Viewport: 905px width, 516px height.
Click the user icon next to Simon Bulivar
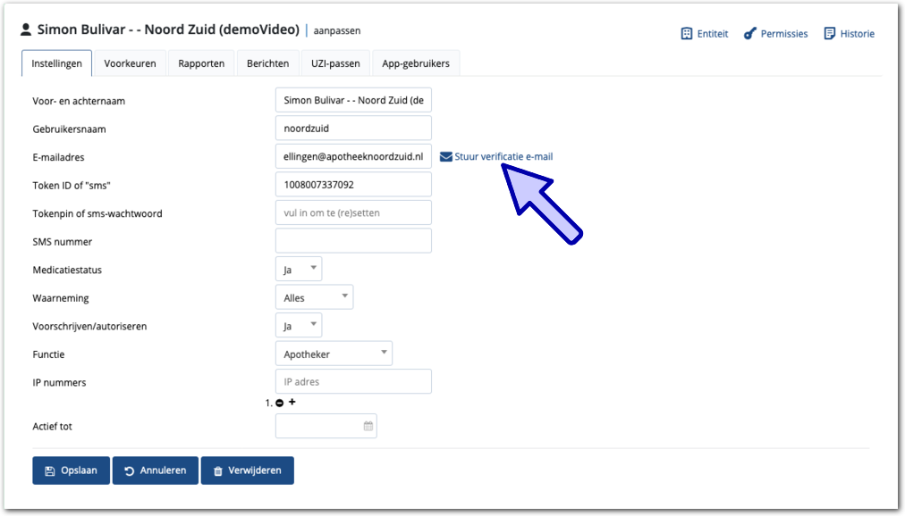[26, 29]
